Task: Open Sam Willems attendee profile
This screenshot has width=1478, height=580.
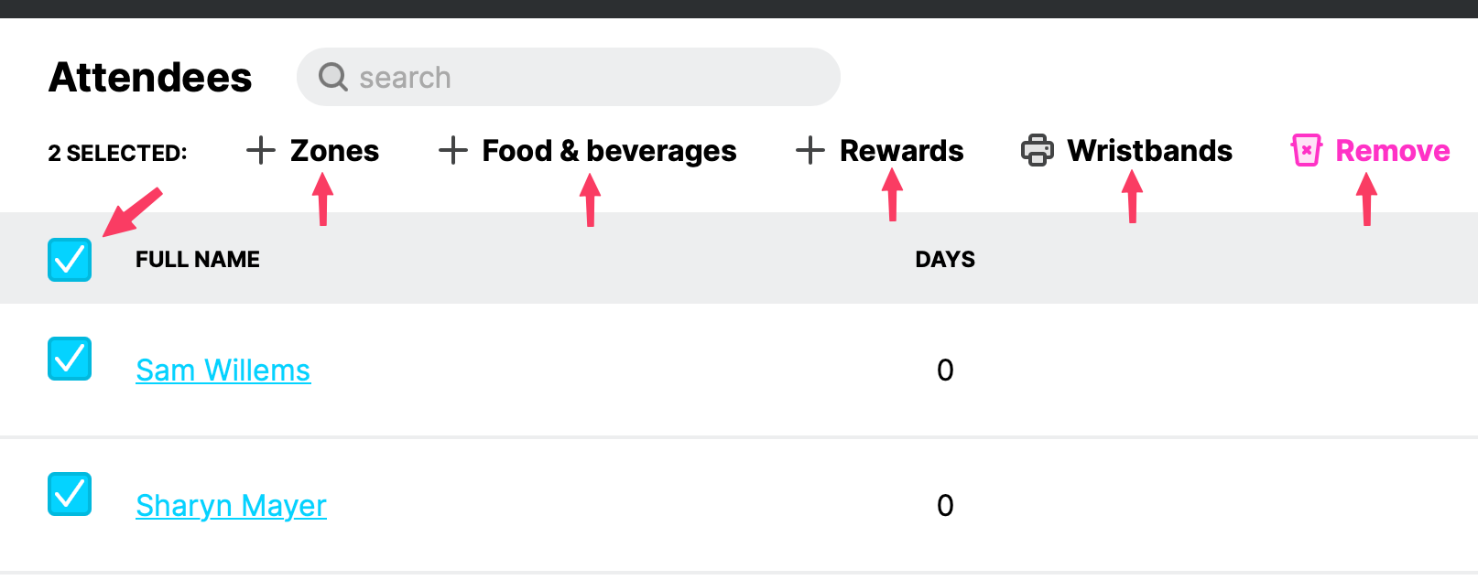Action: pyautogui.click(x=223, y=371)
